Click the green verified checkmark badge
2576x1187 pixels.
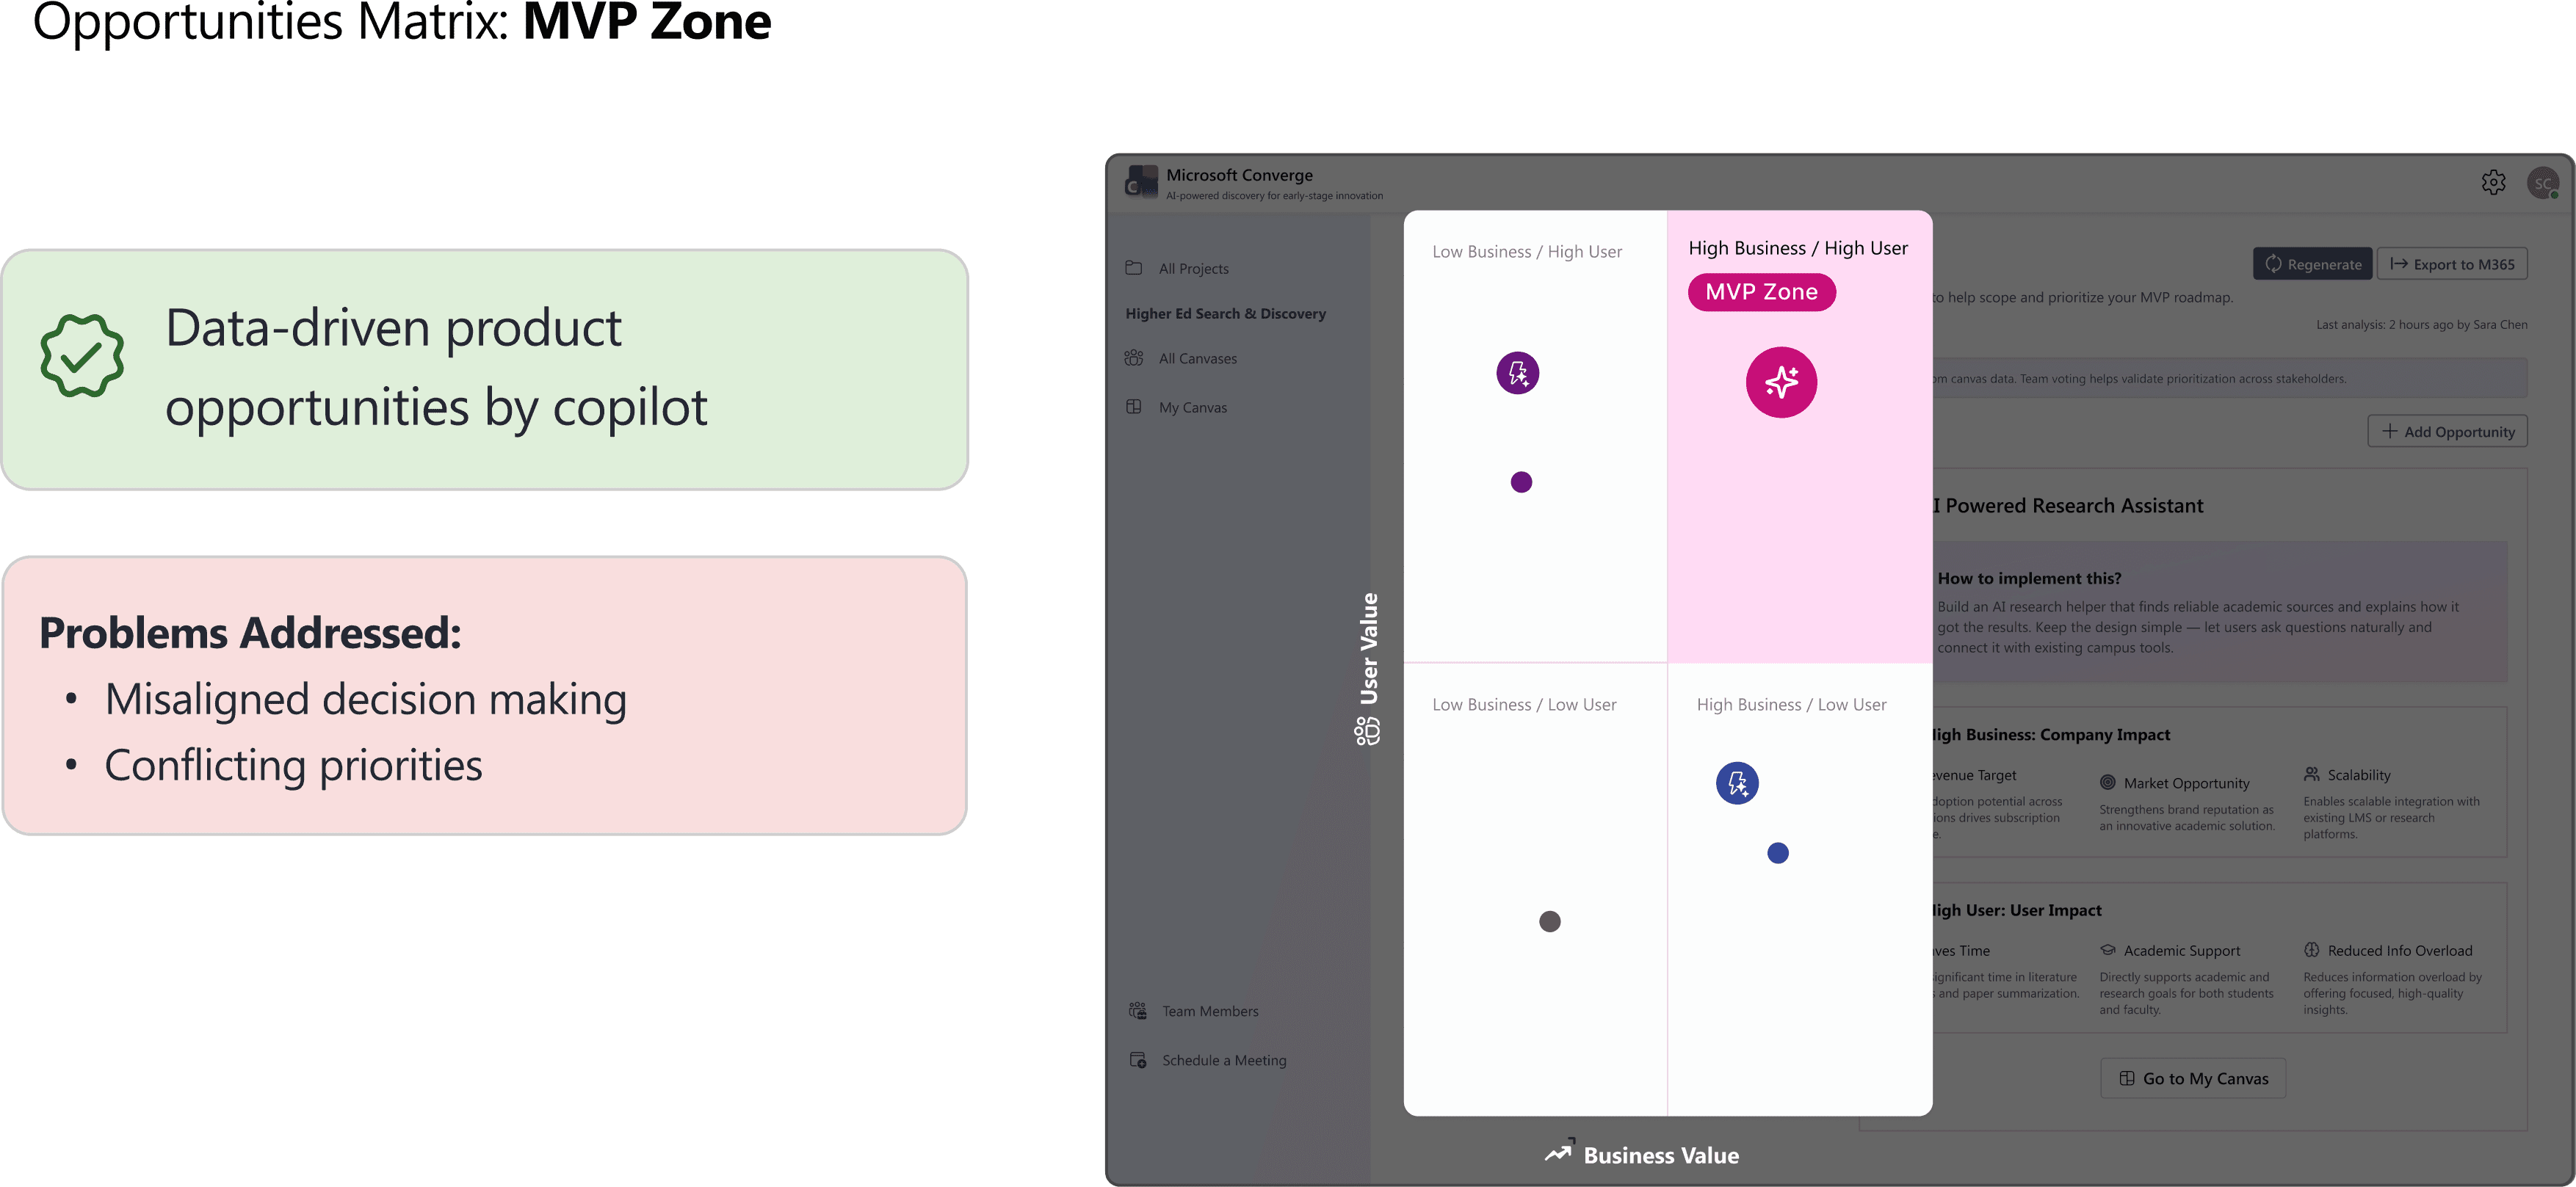pyautogui.click(x=82, y=355)
